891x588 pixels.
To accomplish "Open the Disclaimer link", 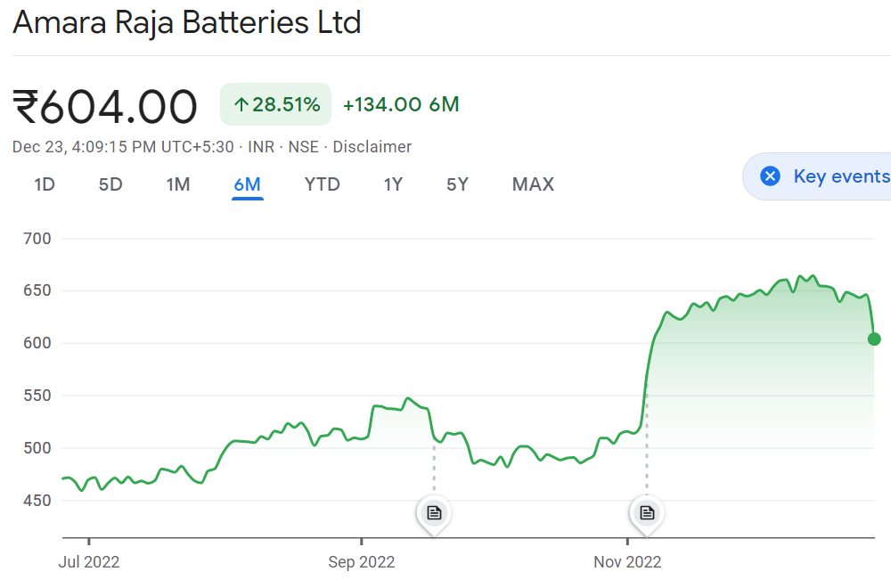I will point(372,147).
